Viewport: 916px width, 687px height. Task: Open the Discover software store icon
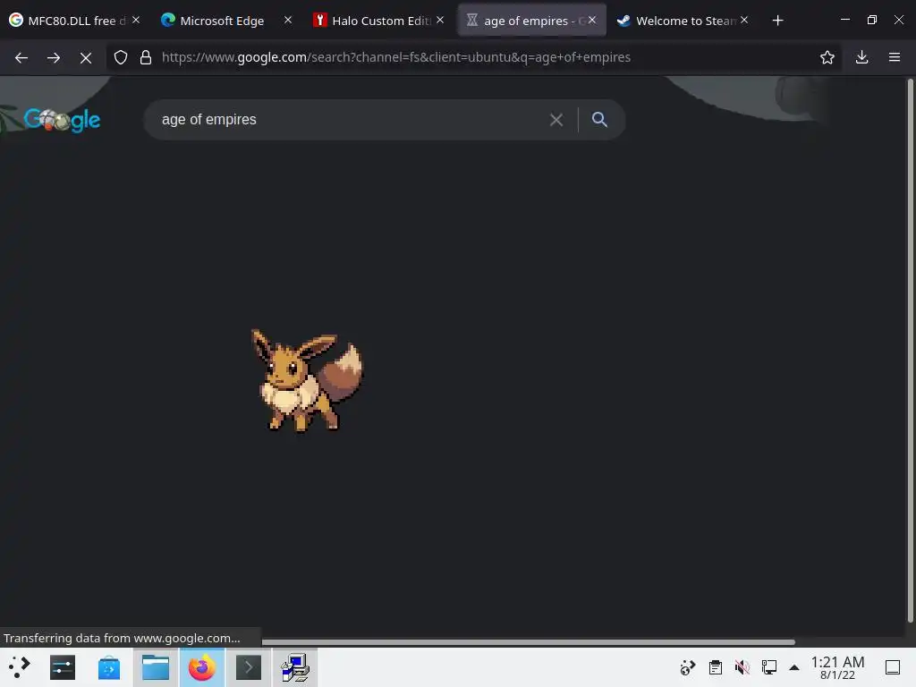[108, 667]
